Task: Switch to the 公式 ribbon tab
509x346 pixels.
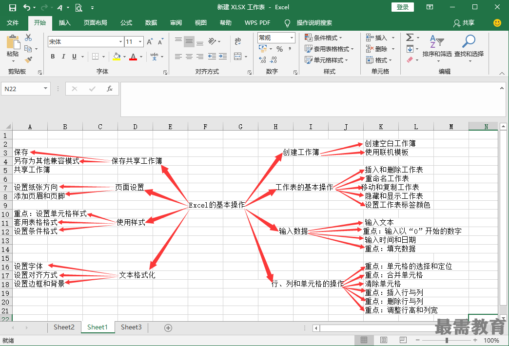Action: pos(126,23)
